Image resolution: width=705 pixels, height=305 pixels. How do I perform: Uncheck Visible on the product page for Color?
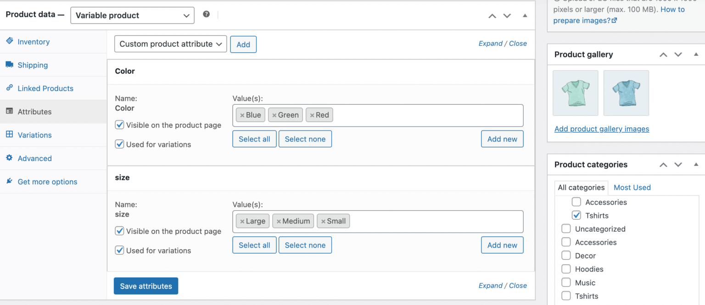point(119,125)
